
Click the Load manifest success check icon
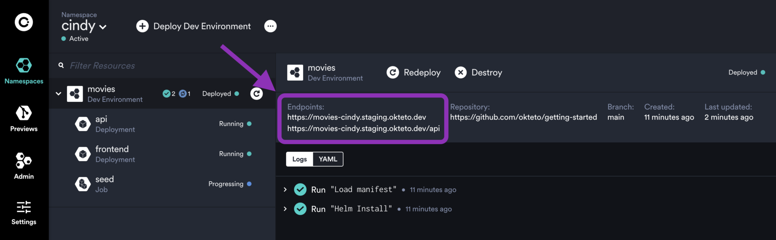point(300,189)
